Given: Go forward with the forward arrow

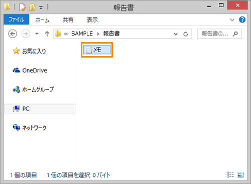Looking at the screenshot, I should click(26, 34).
